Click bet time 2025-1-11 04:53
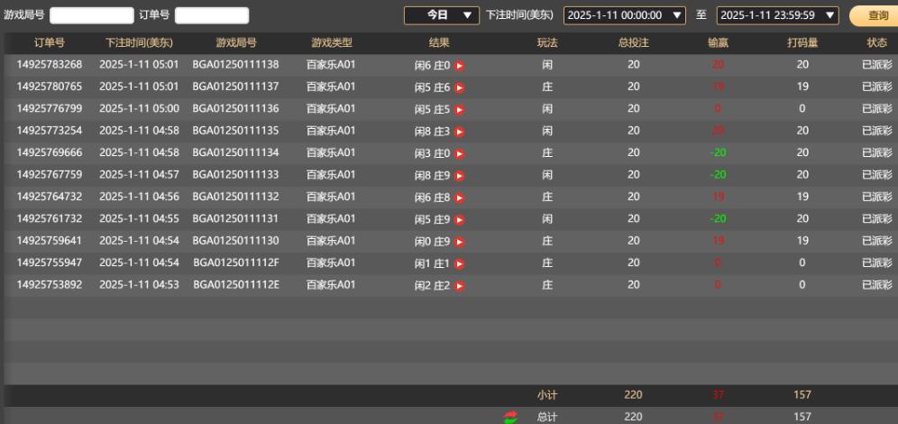 (139, 285)
